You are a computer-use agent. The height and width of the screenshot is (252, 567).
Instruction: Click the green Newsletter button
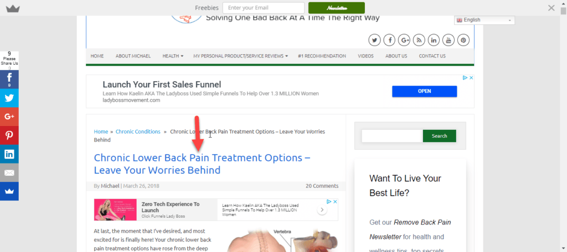point(337,8)
